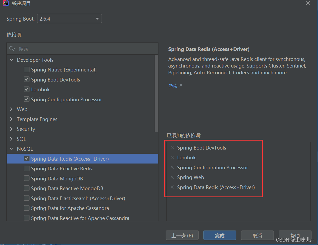The height and width of the screenshot is (245, 318).
Task: Select the Template Engines tree label
Action: tap(37, 119)
